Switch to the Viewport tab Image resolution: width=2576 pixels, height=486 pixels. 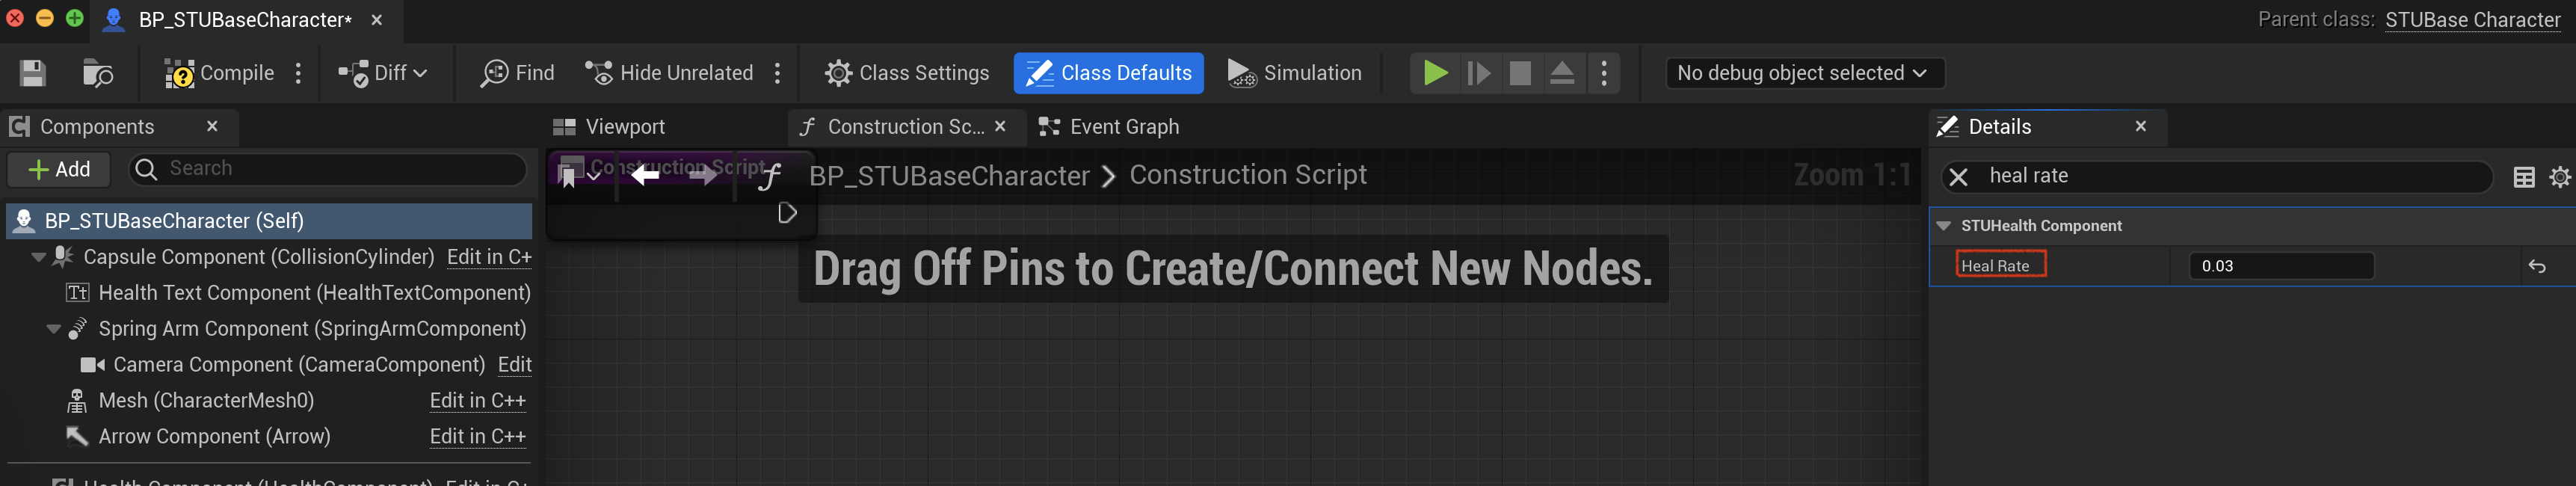pyautogui.click(x=609, y=127)
